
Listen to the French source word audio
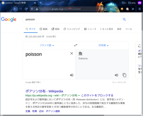(x=71, y=75)
